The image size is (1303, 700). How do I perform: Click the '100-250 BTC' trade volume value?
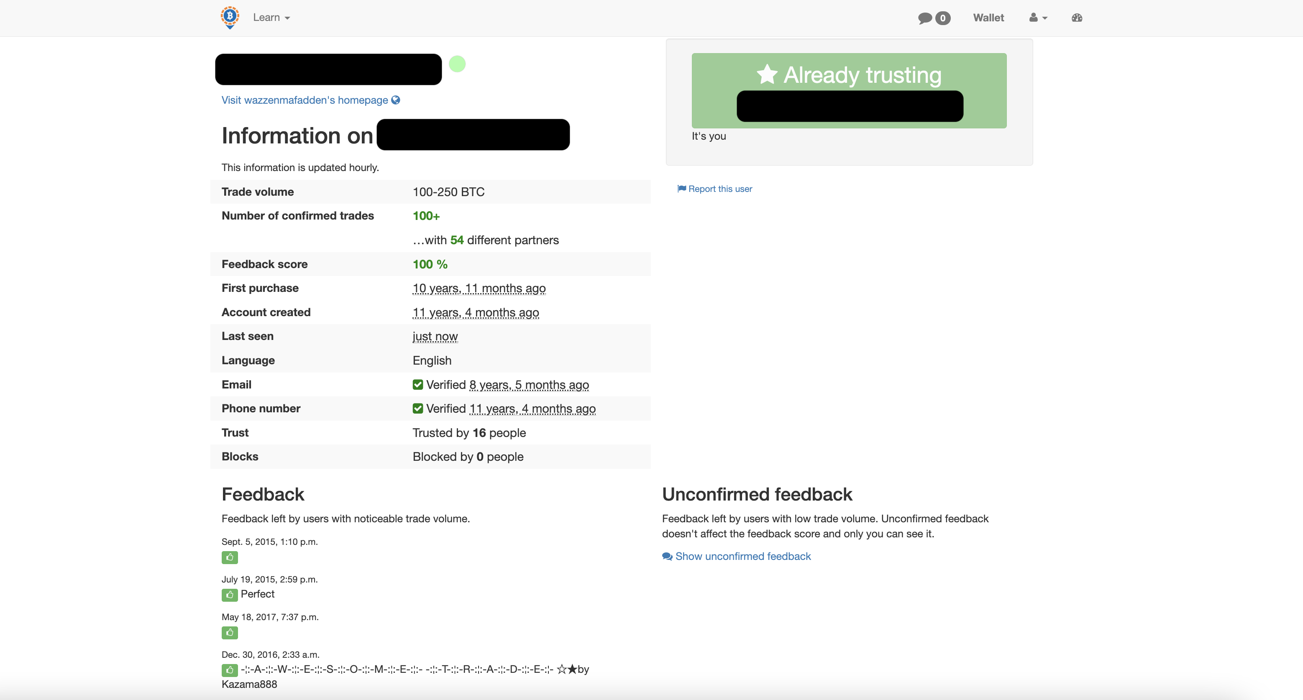coord(449,192)
